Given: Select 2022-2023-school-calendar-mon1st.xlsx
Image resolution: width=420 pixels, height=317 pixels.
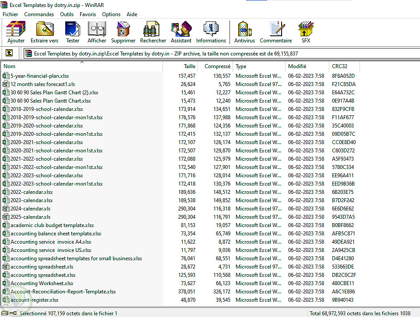Looking at the screenshot, I should (56, 183).
